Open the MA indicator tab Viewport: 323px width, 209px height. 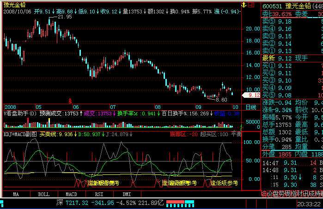pyautogui.click(x=16, y=194)
